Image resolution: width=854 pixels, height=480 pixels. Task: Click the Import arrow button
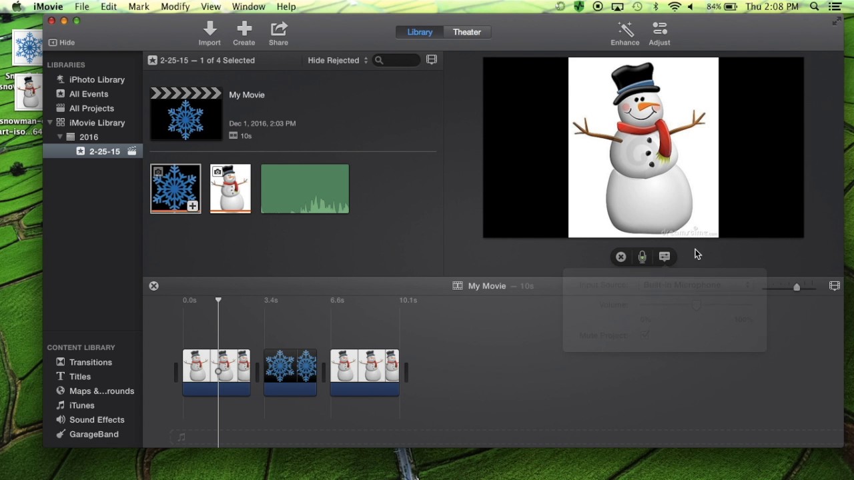point(209,34)
